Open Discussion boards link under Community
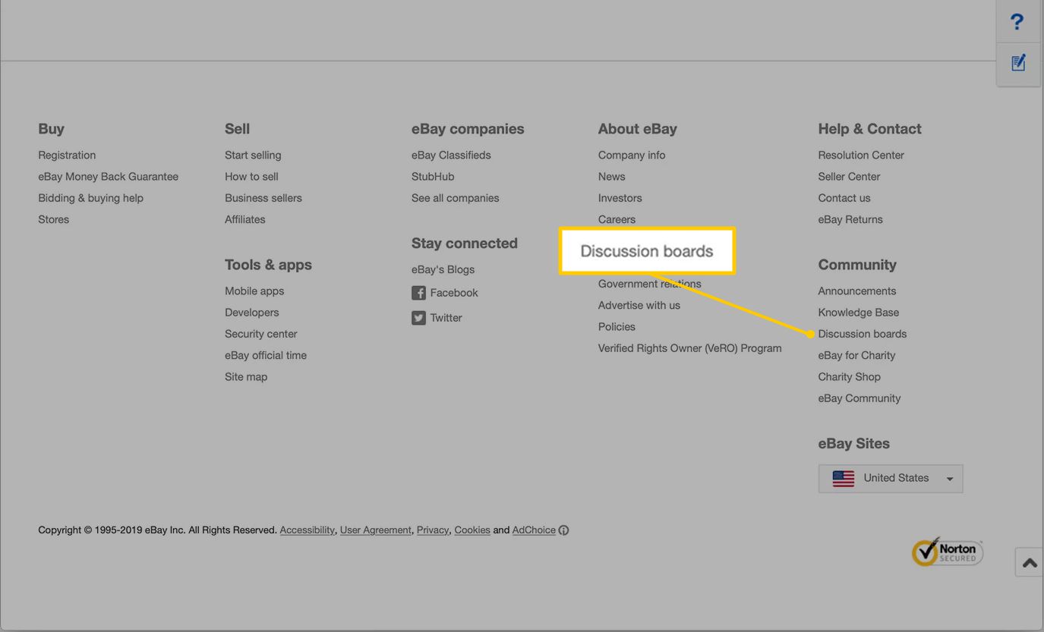The width and height of the screenshot is (1044, 632). pyautogui.click(x=863, y=334)
